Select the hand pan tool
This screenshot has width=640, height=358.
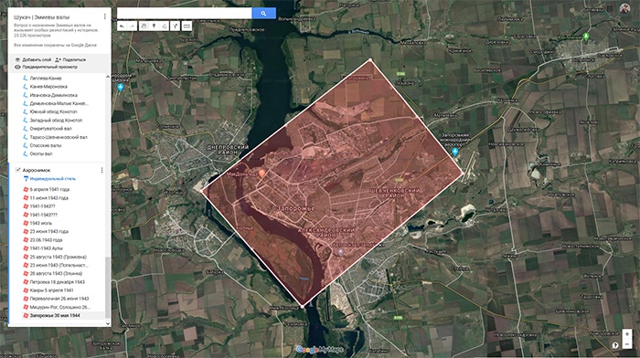pyautogui.click(x=144, y=26)
